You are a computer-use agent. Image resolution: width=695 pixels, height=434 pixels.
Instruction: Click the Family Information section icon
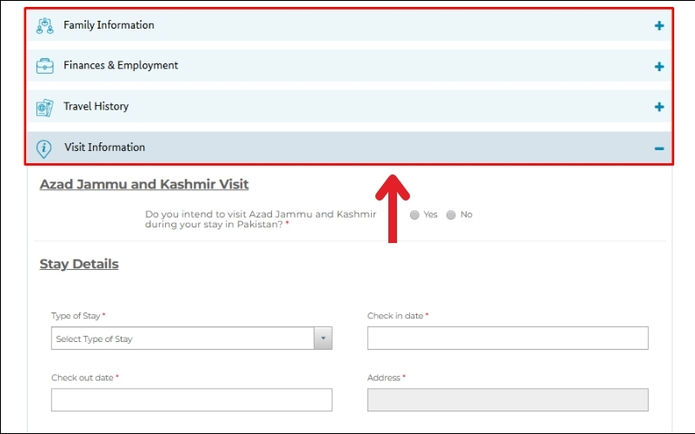coord(44,26)
